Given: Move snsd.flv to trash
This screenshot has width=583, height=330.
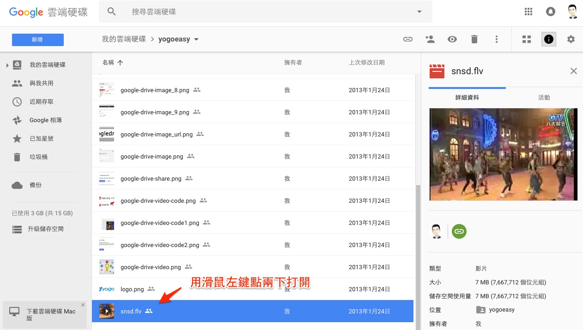Looking at the screenshot, I should click(x=474, y=39).
